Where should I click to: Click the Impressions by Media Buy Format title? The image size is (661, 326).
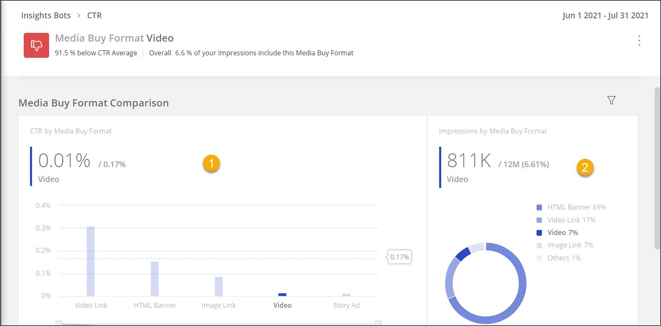[493, 131]
